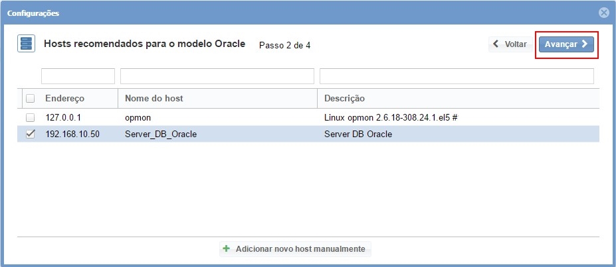Proceed to next step with Avançar
The height and width of the screenshot is (267, 616).
[x=565, y=44]
